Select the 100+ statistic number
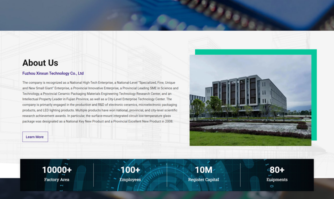Viewport: 334px width, 199px height. click(x=130, y=170)
